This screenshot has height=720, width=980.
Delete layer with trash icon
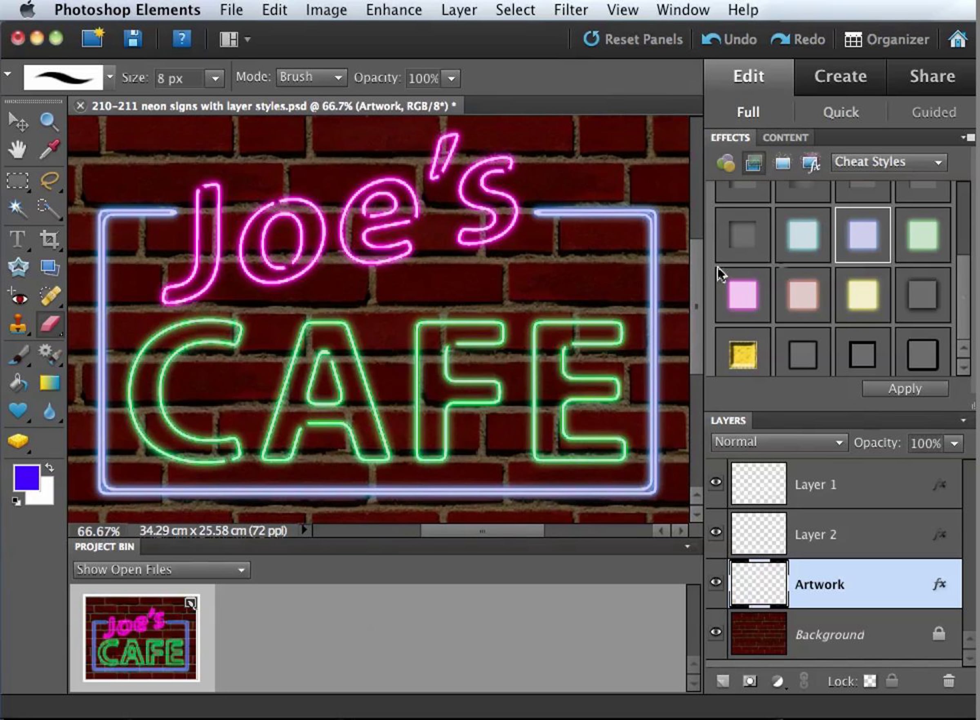948,681
